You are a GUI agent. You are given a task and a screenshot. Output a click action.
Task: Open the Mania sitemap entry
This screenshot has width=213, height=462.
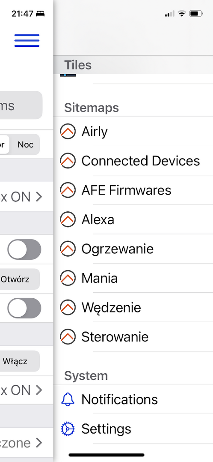coord(133,278)
